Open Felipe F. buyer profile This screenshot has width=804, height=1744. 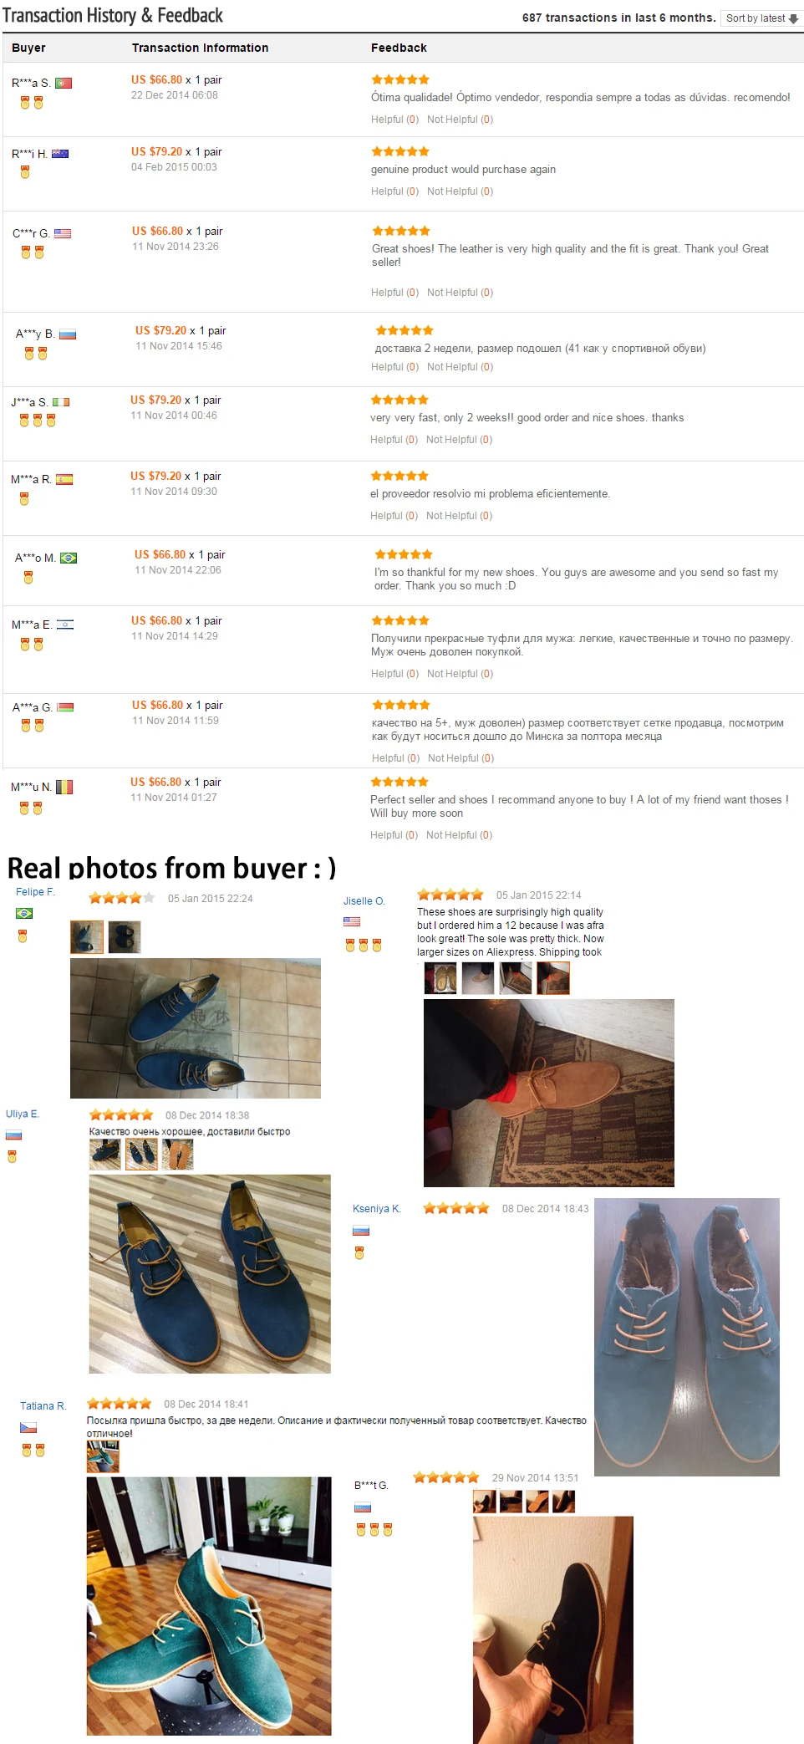(35, 892)
